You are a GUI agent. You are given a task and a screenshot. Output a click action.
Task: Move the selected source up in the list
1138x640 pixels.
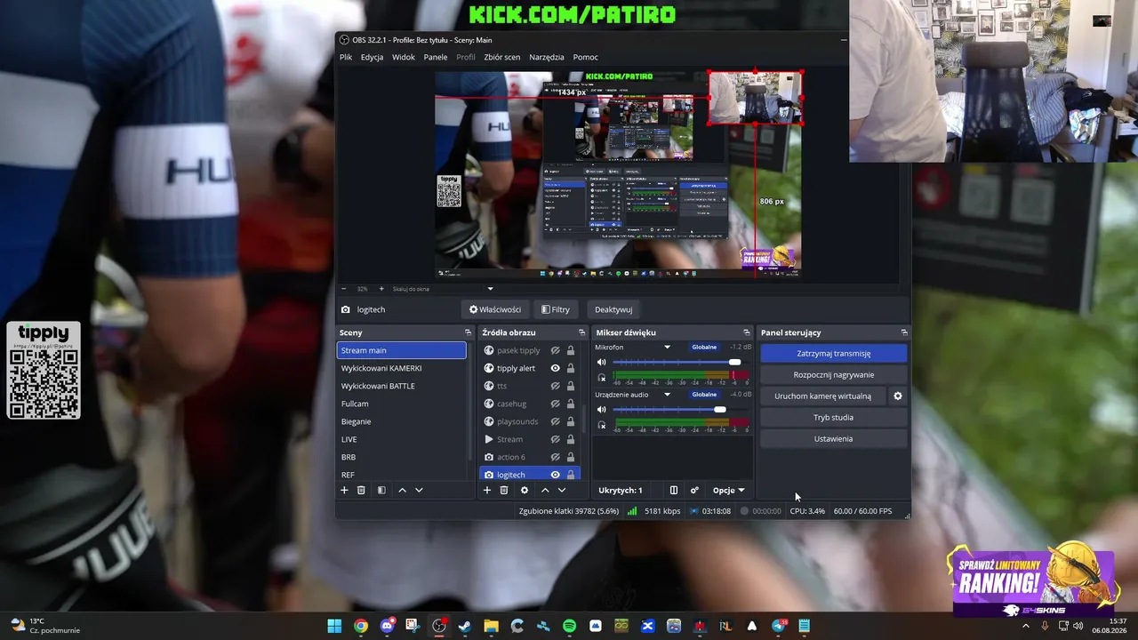[x=545, y=490]
